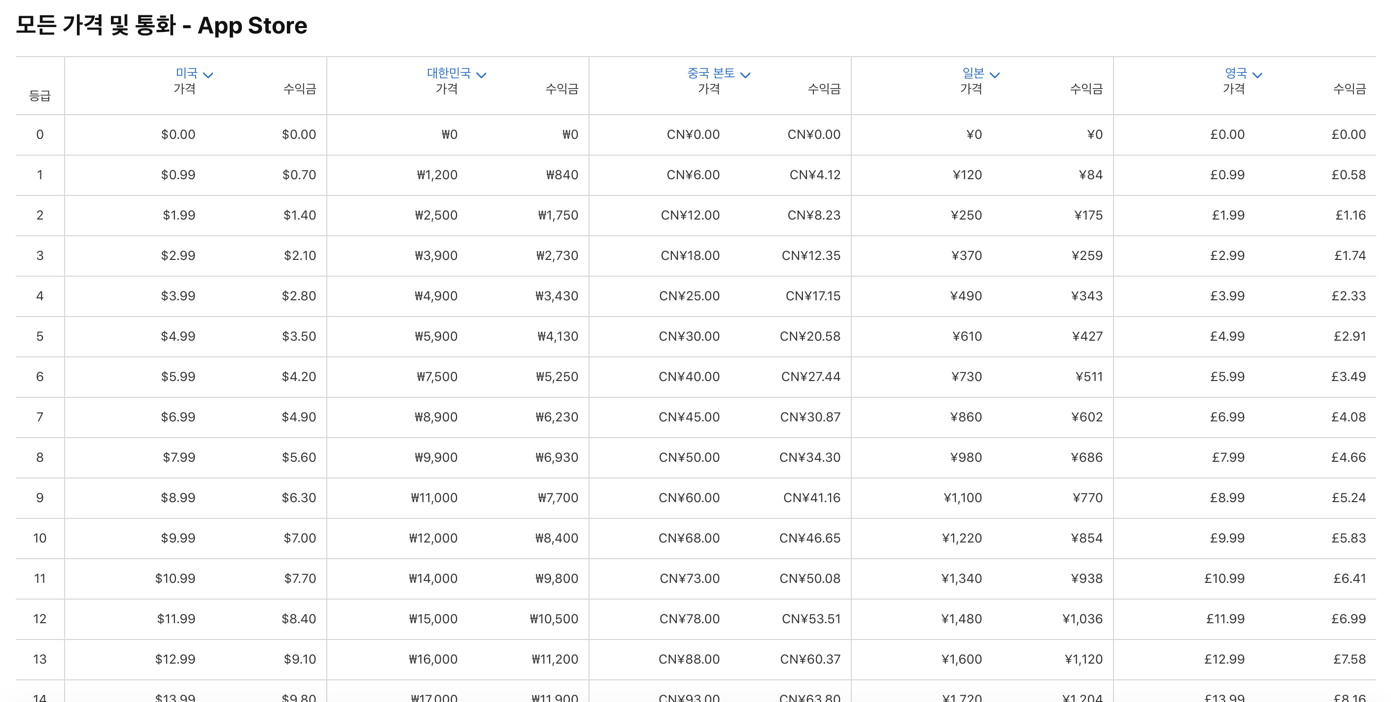Click the ₩10,500 proceeds cell
This screenshot has height=702, width=1391.
554,619
